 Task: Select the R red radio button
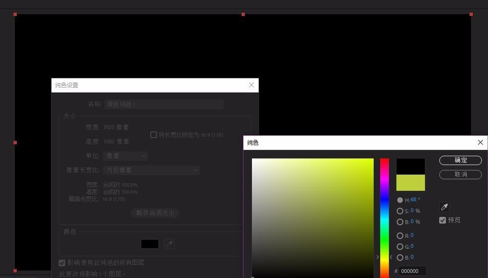click(x=400, y=236)
